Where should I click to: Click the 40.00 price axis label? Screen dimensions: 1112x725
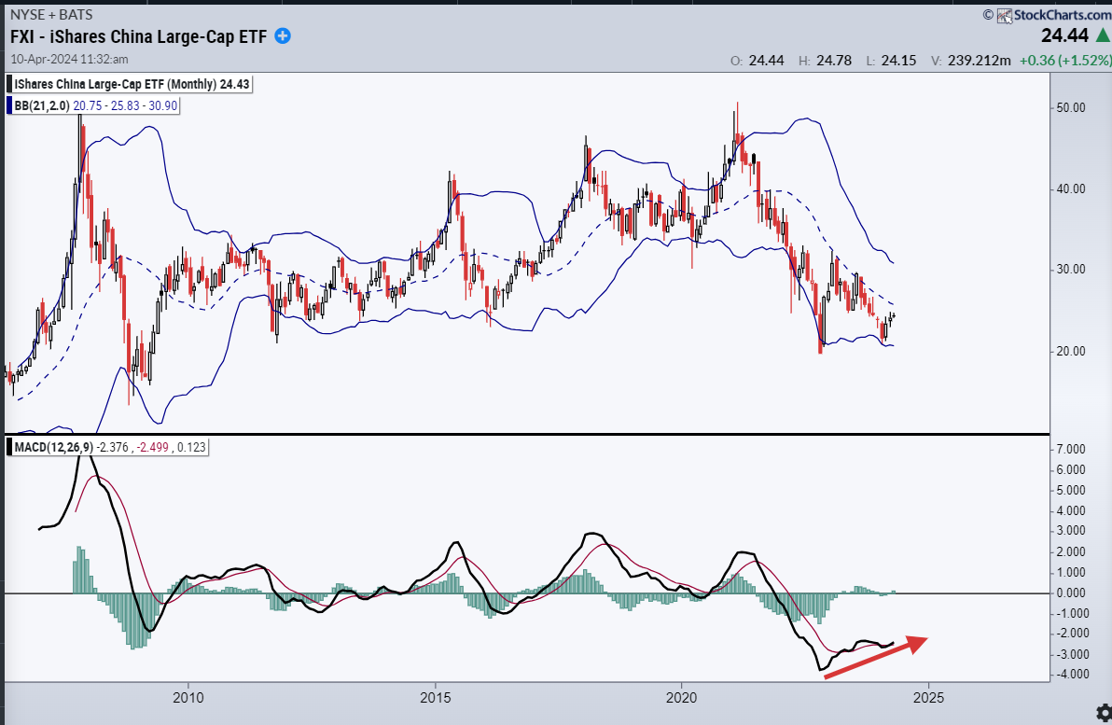pyautogui.click(x=1071, y=188)
